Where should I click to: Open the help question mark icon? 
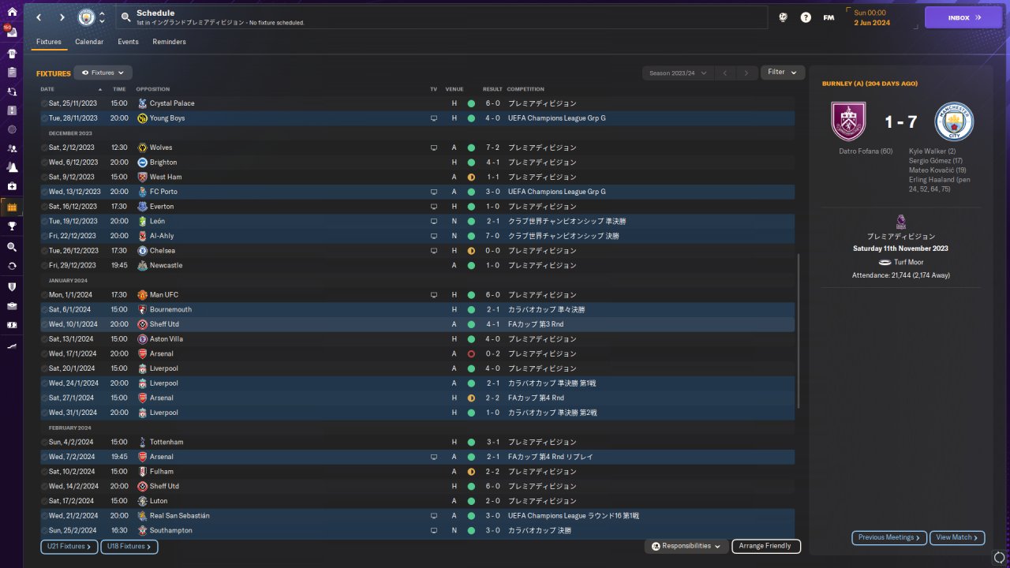(806, 17)
